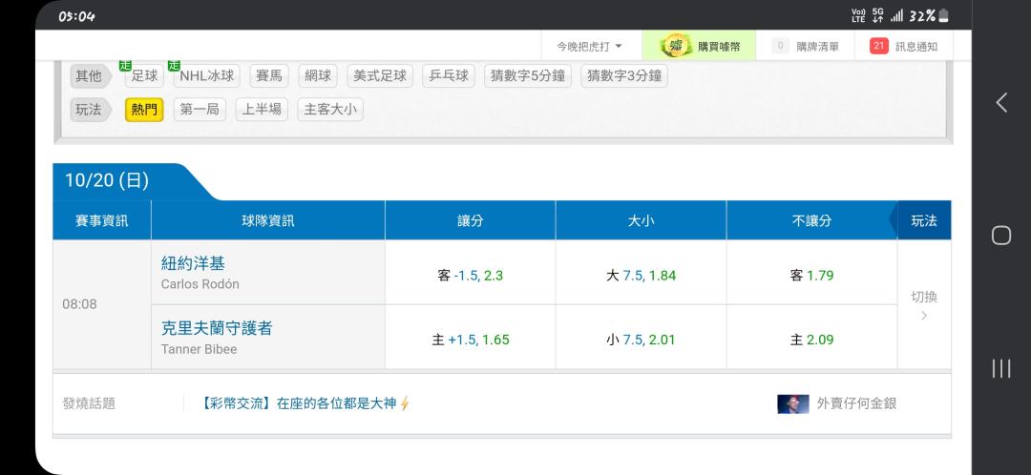Pick the 客 -1.5, 2.3 spread bet
This screenshot has width=1031, height=475.
pos(470,276)
